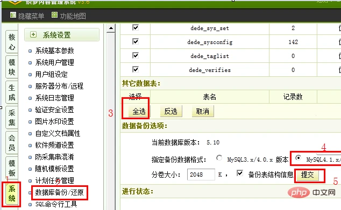Select the 系统 side tab

point(12,193)
